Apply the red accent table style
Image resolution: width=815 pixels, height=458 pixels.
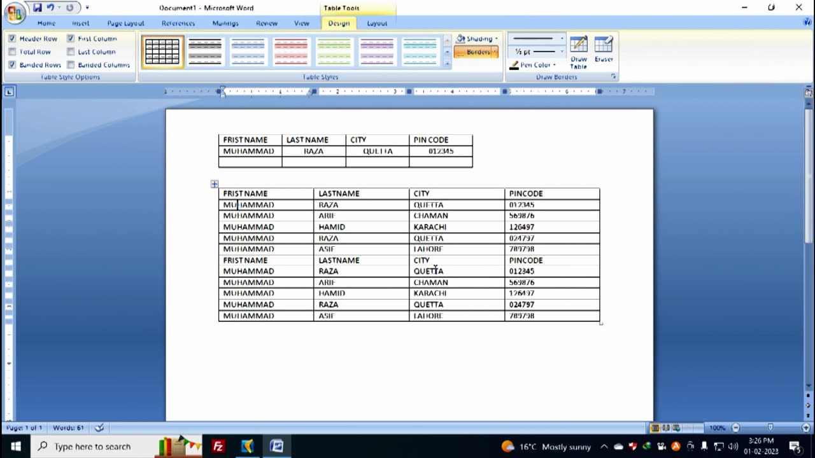click(x=291, y=52)
